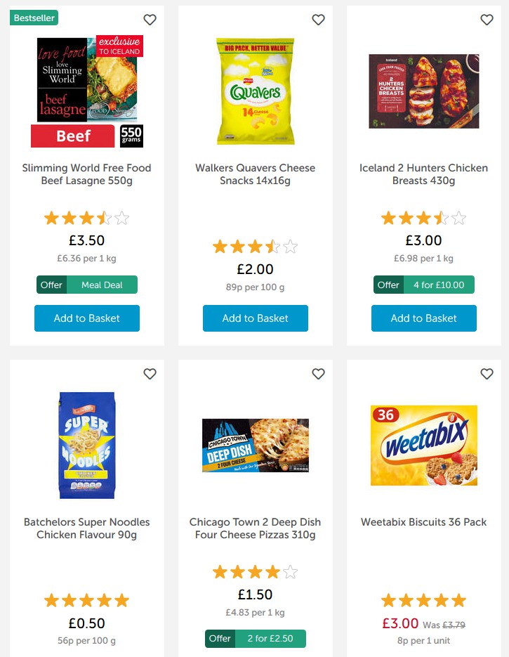Add Weetabix Biscuits to your favourites list

click(487, 374)
